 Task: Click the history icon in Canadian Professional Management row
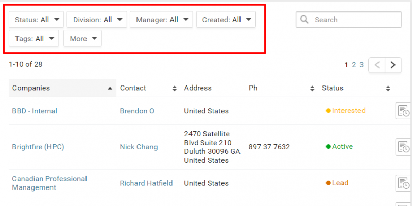[x=403, y=183]
